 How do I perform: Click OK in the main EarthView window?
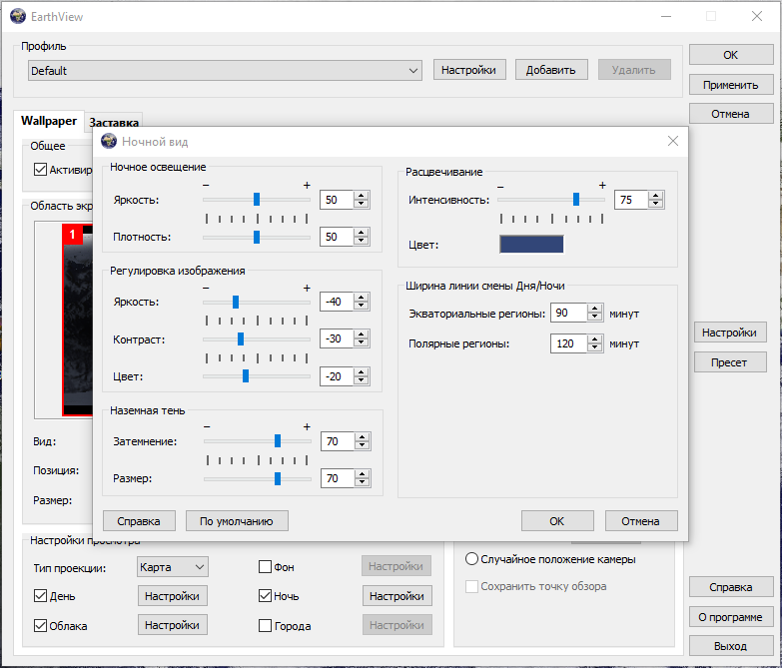[731, 55]
